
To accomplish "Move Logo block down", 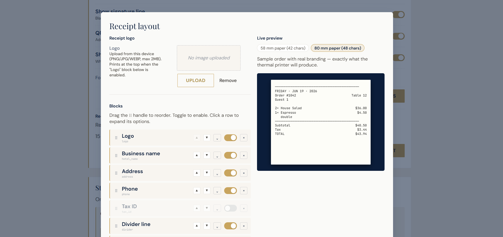I will (x=207, y=138).
